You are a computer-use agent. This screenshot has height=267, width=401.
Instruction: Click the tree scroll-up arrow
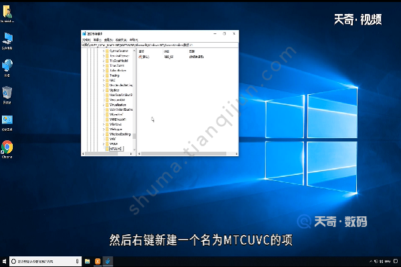point(134,51)
